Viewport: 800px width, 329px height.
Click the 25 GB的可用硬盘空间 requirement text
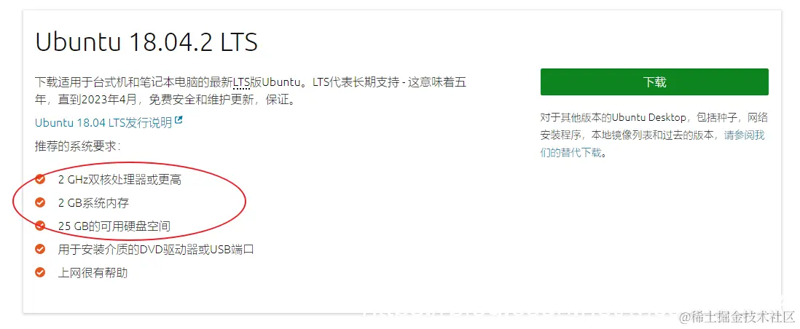click(114, 226)
